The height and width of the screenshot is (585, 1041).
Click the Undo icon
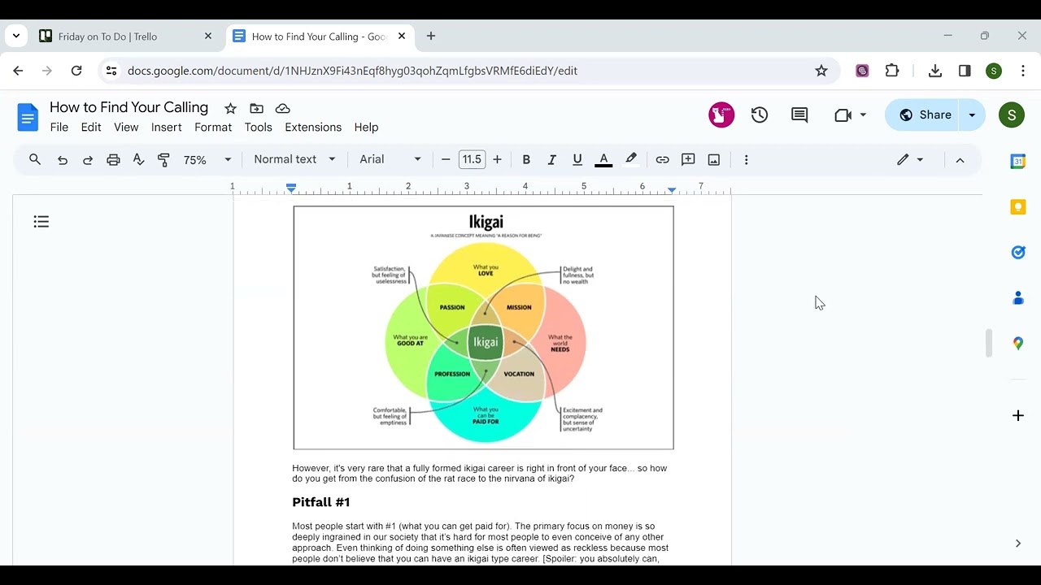[63, 160]
